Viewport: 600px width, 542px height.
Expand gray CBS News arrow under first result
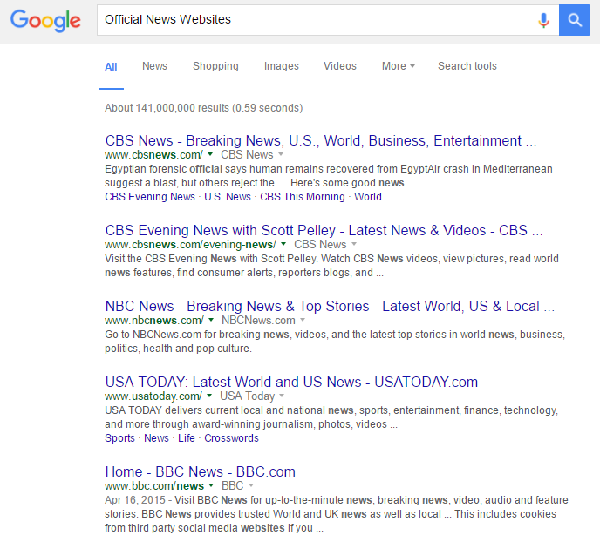point(281,154)
